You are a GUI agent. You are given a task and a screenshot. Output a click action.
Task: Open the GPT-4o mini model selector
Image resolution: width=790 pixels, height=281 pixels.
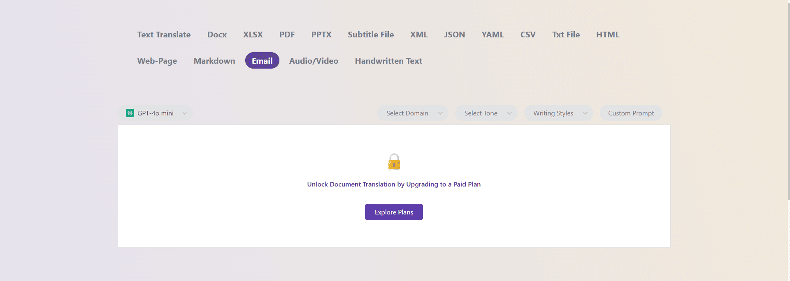pyautogui.click(x=156, y=113)
